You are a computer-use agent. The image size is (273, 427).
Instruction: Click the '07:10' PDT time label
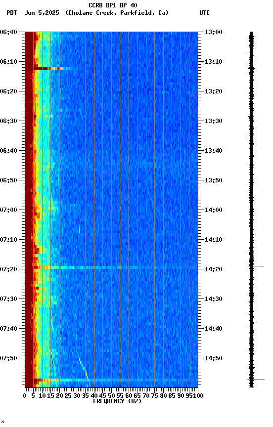point(8,240)
